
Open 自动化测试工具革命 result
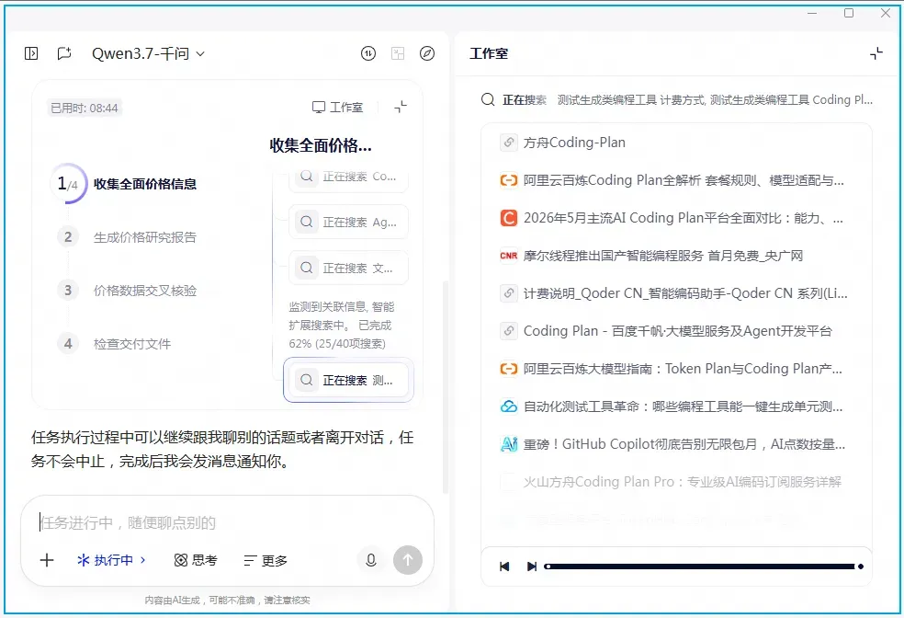tap(676, 406)
